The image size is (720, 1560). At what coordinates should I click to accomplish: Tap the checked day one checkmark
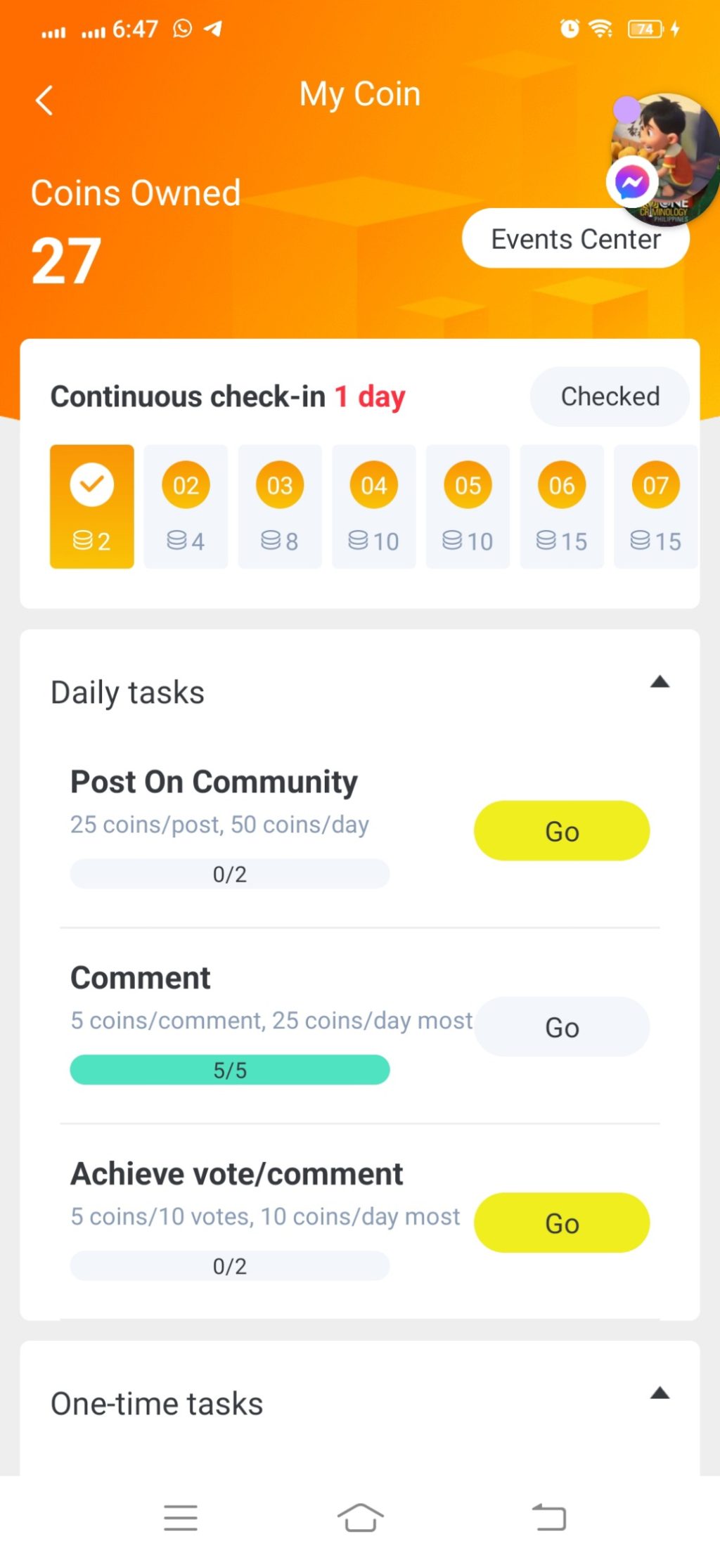92,484
